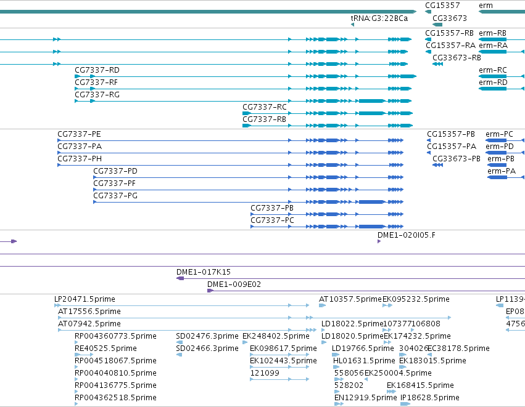Viewport: 525px width, 407px height.
Task: Select the DME1-009E02 clone label
Action: 234,284
